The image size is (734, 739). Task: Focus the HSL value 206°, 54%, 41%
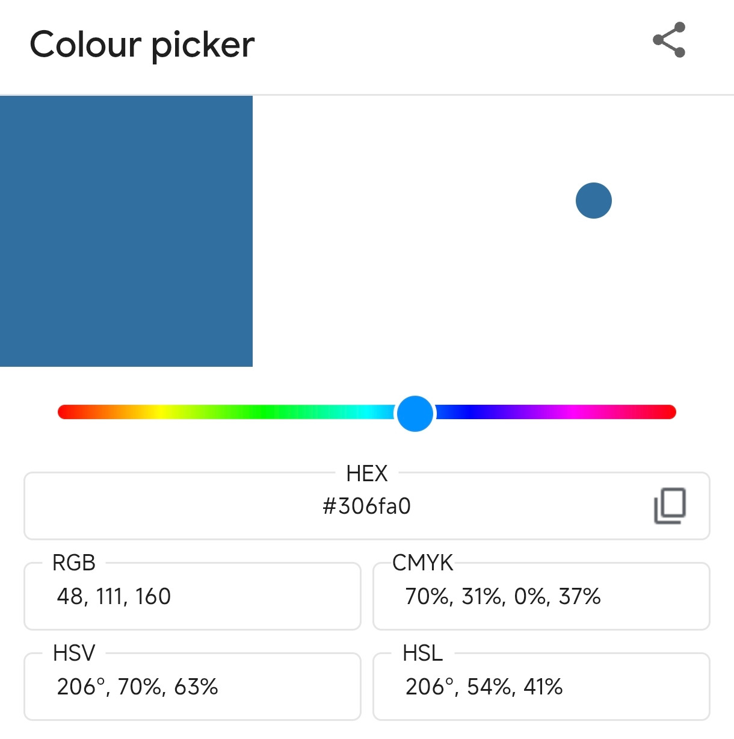(x=484, y=687)
